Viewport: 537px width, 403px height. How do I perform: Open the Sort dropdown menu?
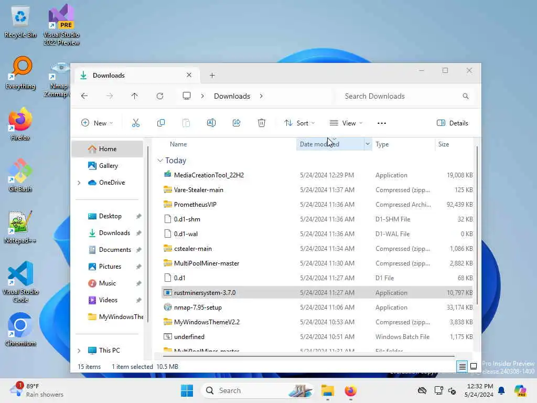tap(299, 123)
